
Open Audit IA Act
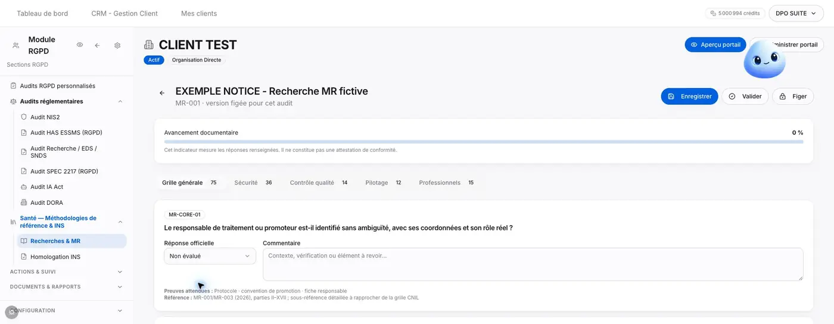point(71,187)
